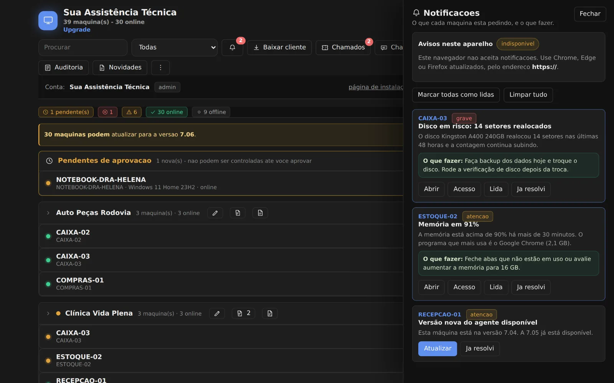Open the Clínica Vida Plena document badge showing 2
This screenshot has width=614, height=383.
tap(243, 313)
